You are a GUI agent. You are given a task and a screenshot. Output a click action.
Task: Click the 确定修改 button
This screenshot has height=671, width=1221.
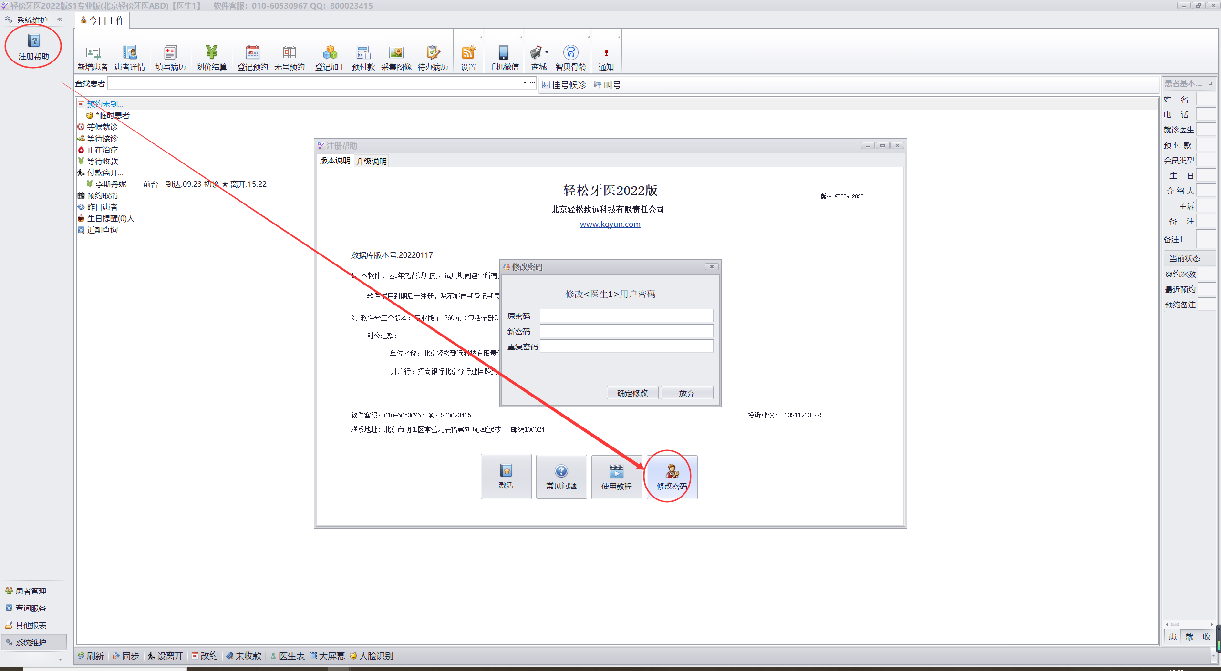click(632, 393)
